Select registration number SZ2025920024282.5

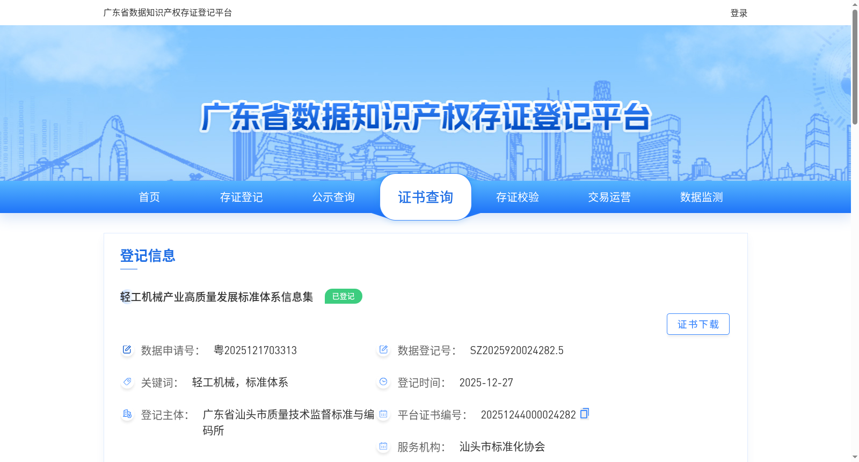click(516, 350)
